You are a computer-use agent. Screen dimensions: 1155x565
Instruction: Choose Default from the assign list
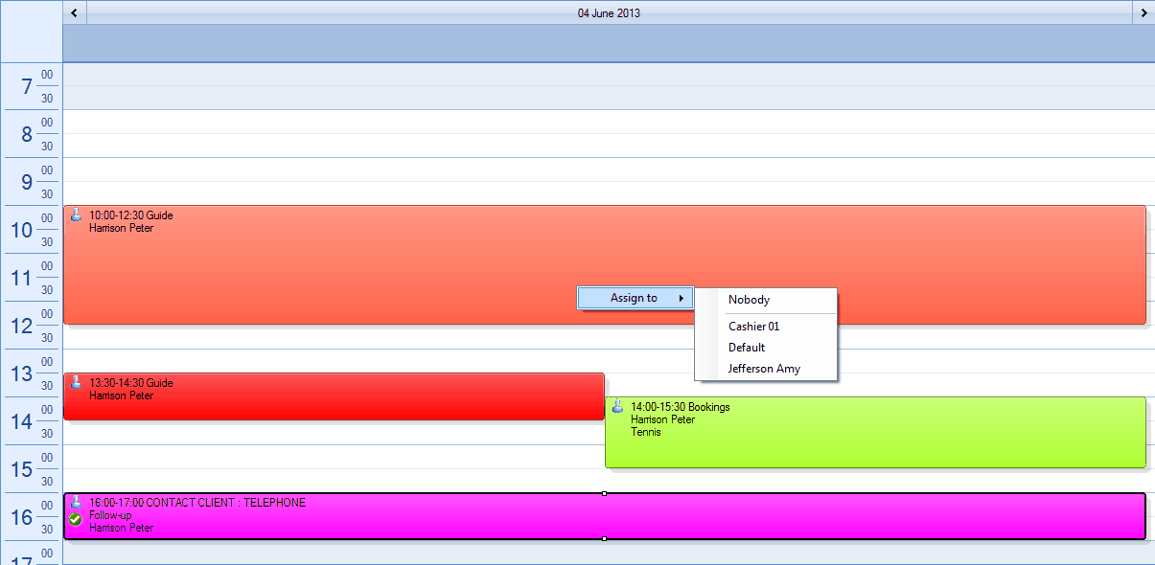pyautogui.click(x=747, y=348)
